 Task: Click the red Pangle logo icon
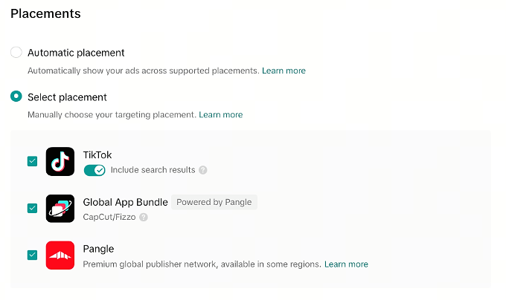pos(60,255)
